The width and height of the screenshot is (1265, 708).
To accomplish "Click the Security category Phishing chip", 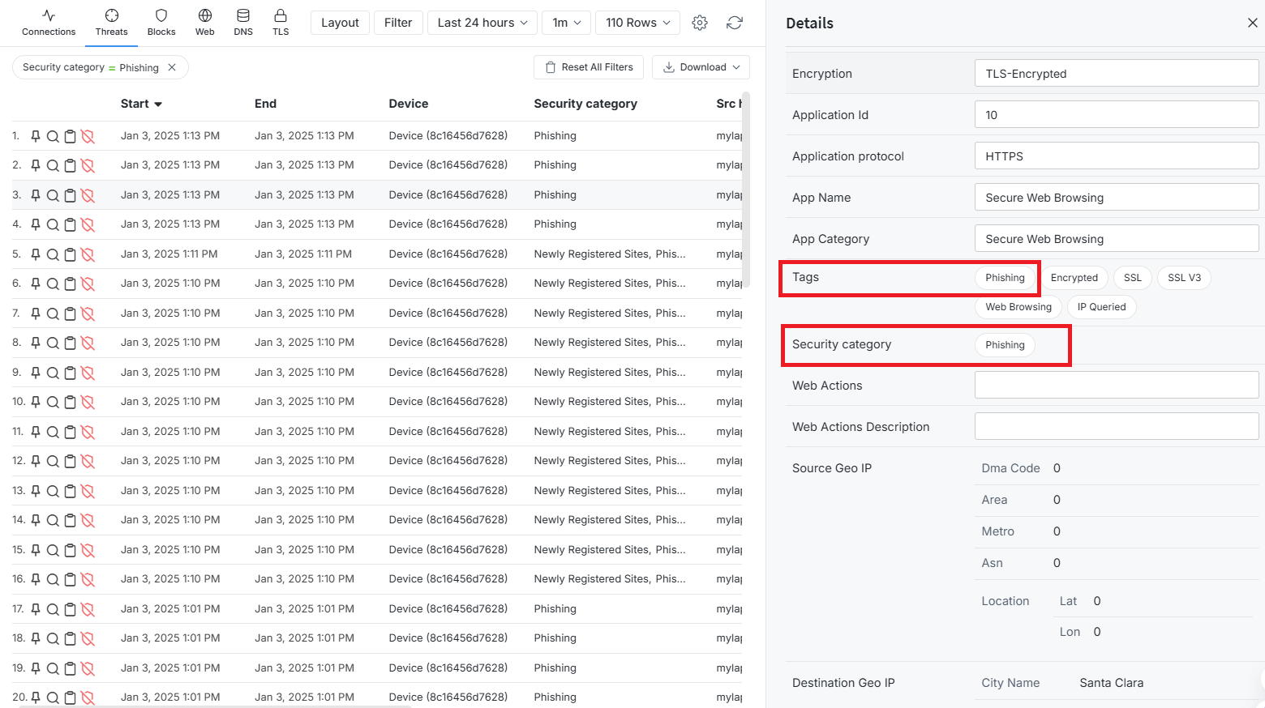I will point(1005,345).
